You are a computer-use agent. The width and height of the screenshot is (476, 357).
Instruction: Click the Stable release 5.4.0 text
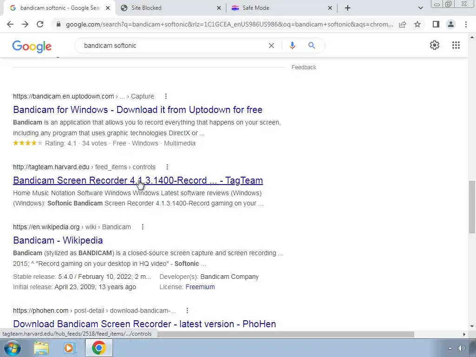[82, 277]
